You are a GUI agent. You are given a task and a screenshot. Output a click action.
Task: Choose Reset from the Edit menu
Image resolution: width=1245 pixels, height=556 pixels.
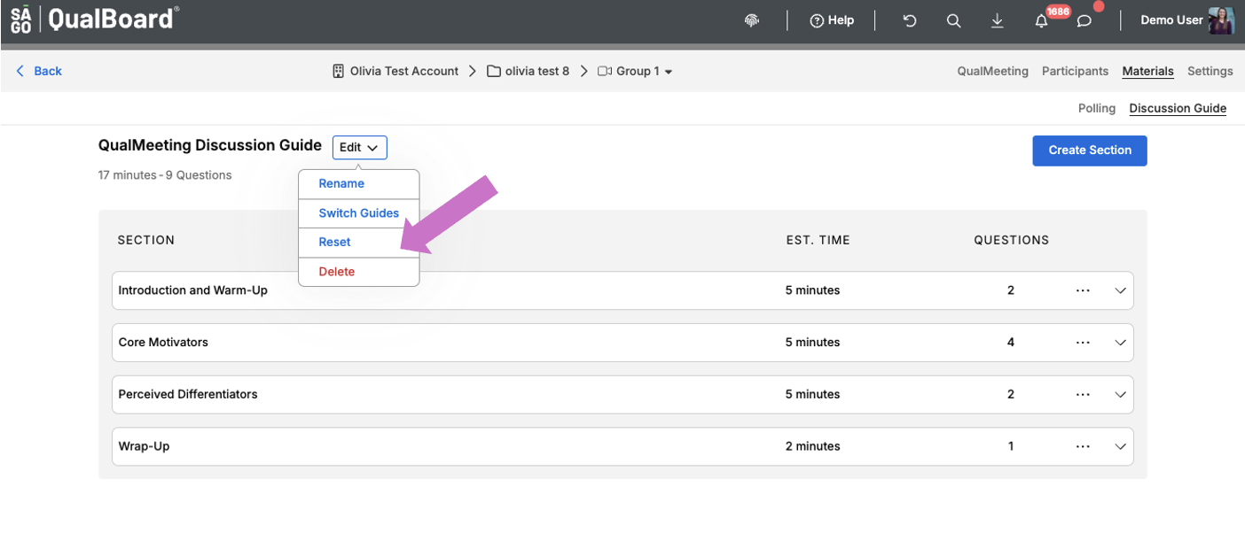point(358,242)
